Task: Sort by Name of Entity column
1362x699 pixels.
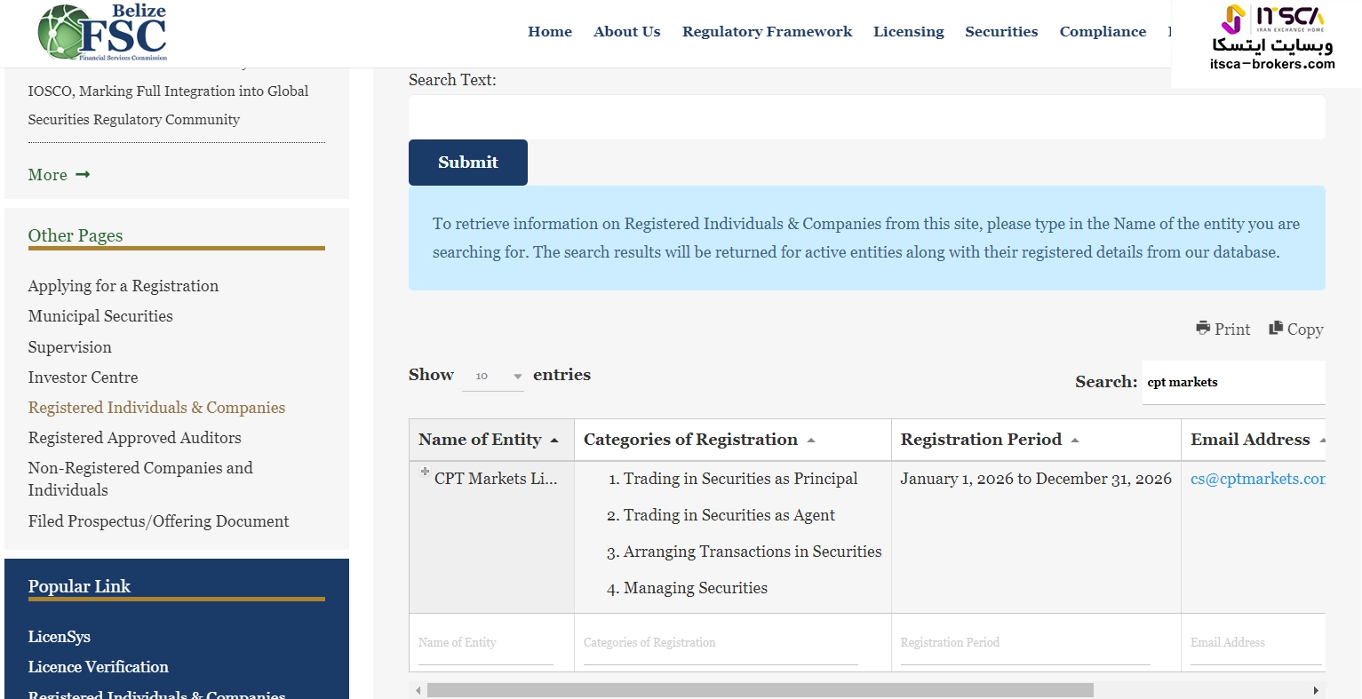Action: pos(488,440)
